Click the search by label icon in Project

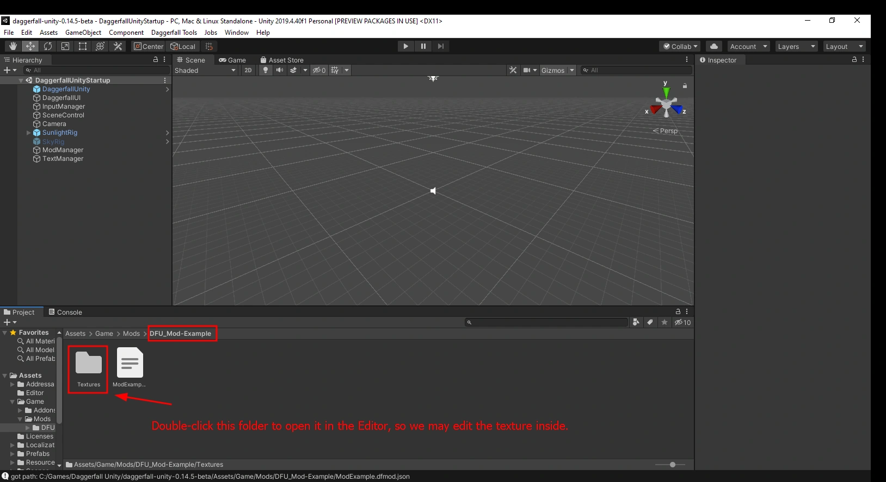(650, 322)
